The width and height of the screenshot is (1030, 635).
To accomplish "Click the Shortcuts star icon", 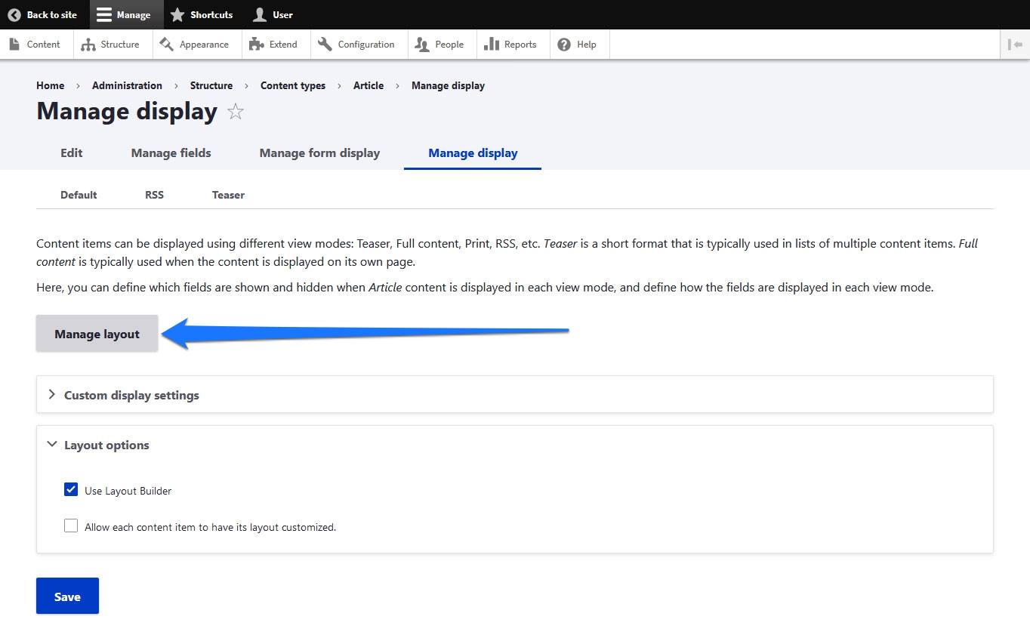I will (x=177, y=14).
